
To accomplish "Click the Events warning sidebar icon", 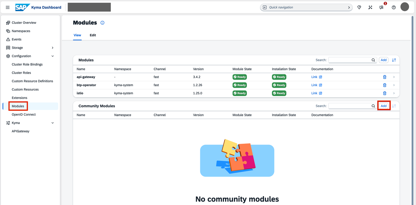I will (8, 39).
